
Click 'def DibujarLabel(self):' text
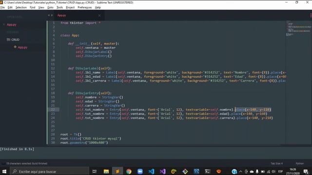click(90, 68)
